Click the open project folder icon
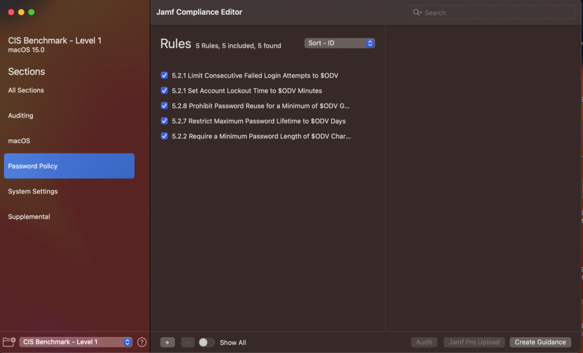 click(x=9, y=342)
